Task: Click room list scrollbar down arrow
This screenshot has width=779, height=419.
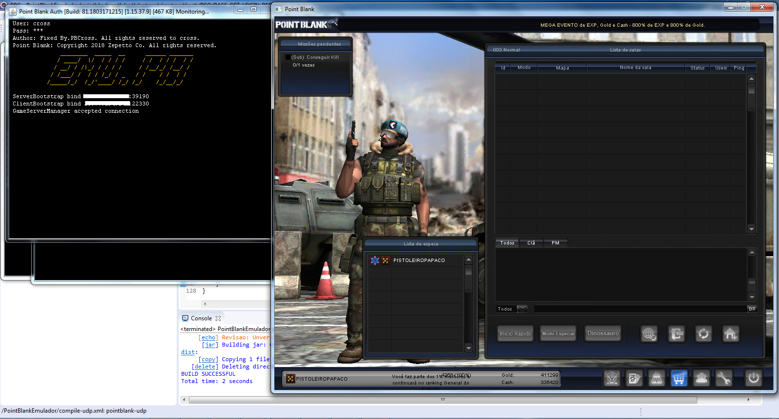Action: point(751,229)
